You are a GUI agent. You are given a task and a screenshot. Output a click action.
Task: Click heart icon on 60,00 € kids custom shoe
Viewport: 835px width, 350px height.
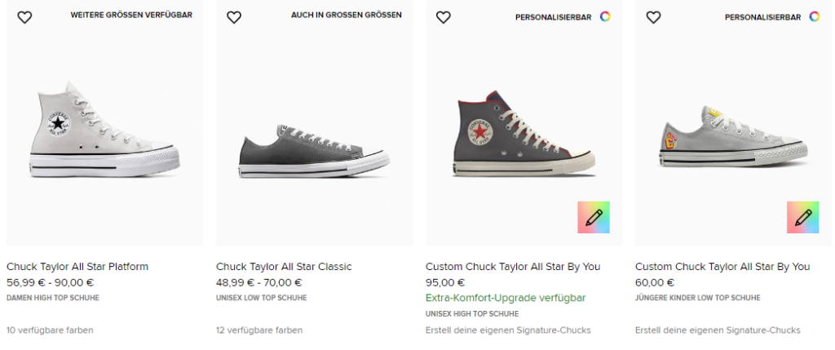652,17
